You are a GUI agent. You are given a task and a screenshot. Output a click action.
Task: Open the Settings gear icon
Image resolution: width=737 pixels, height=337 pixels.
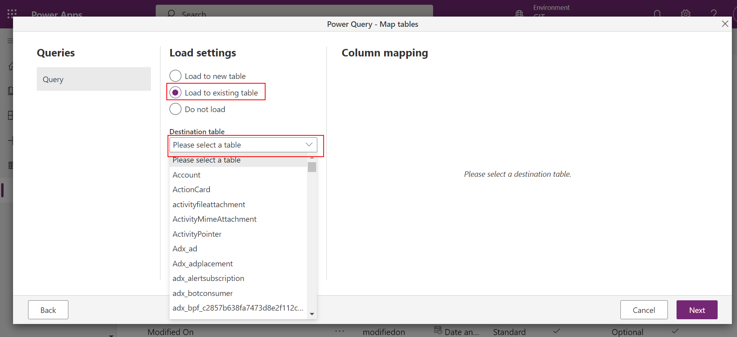pos(686,14)
